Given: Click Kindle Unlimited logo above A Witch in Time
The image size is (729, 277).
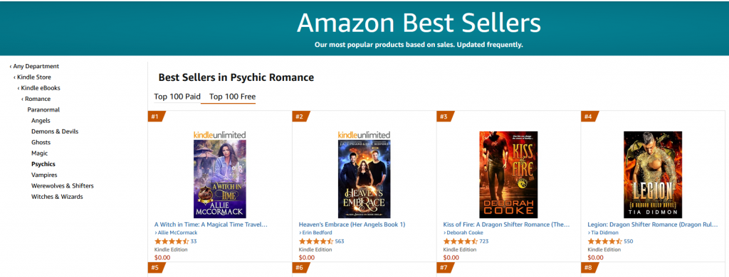Looking at the screenshot, I should point(219,135).
